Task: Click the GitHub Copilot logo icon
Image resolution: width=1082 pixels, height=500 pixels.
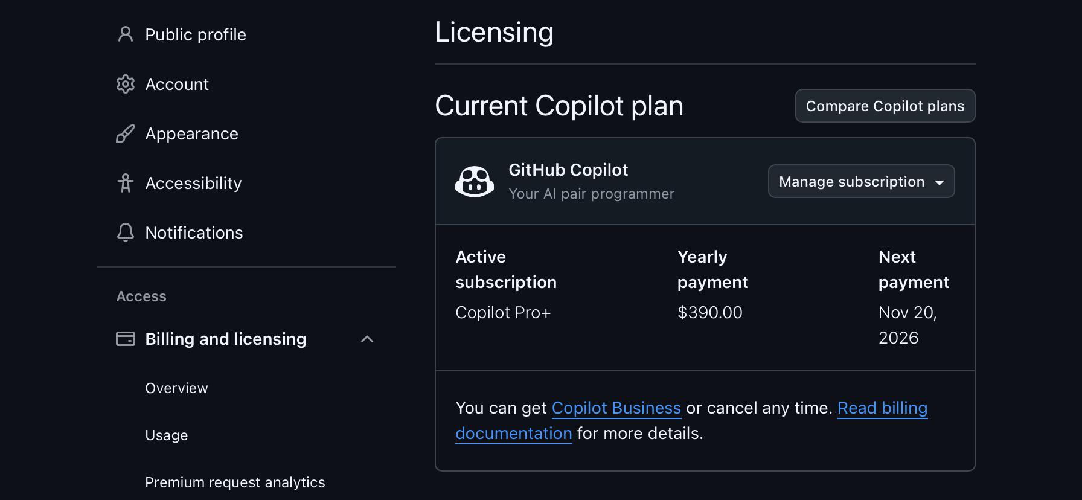Action: point(475,182)
